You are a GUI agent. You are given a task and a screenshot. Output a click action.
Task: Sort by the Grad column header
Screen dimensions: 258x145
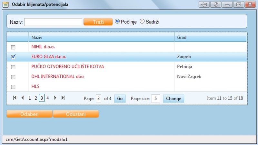click(182, 38)
